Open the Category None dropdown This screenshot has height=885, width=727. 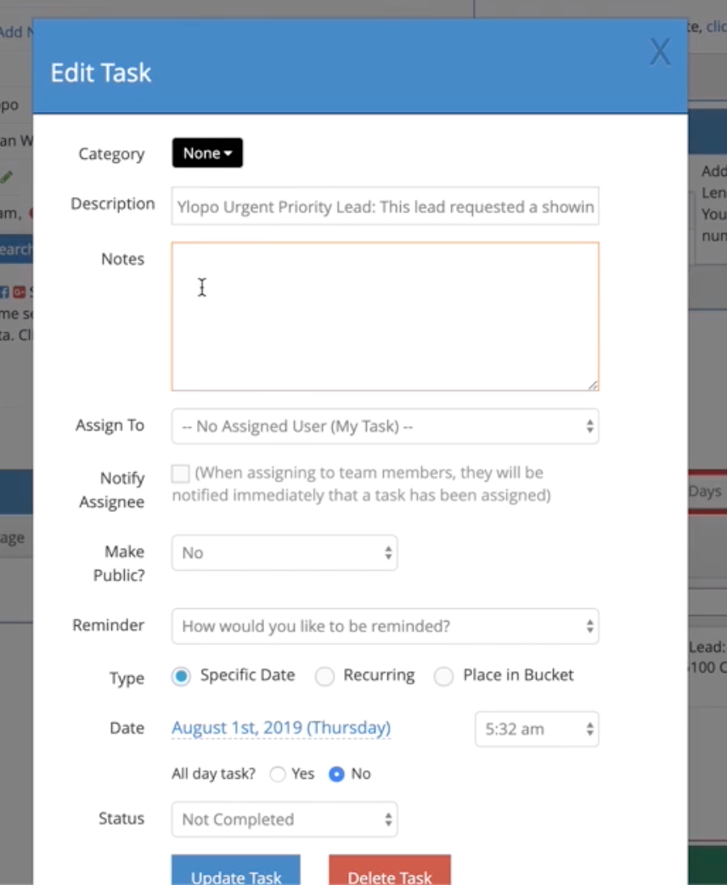207,153
